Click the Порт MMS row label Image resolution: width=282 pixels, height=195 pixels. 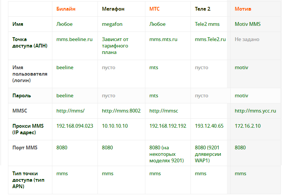[x=25, y=147]
